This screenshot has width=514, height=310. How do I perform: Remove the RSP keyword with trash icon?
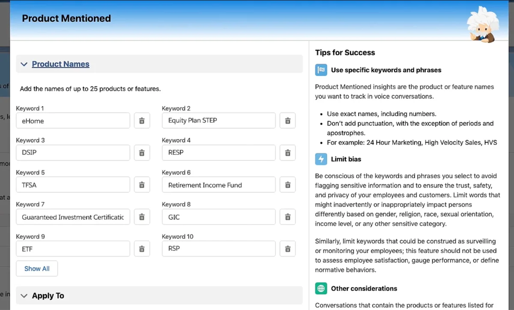pyautogui.click(x=288, y=248)
